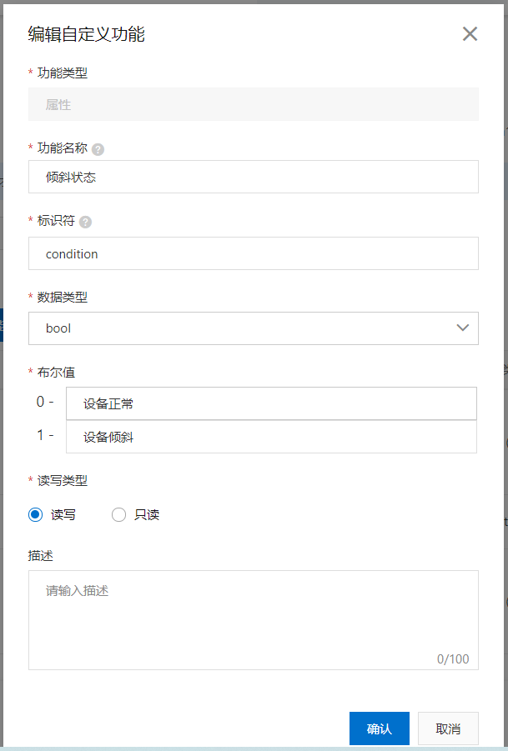Select the 读写 radio button
Viewport: 508px width, 751px height.
[36, 515]
